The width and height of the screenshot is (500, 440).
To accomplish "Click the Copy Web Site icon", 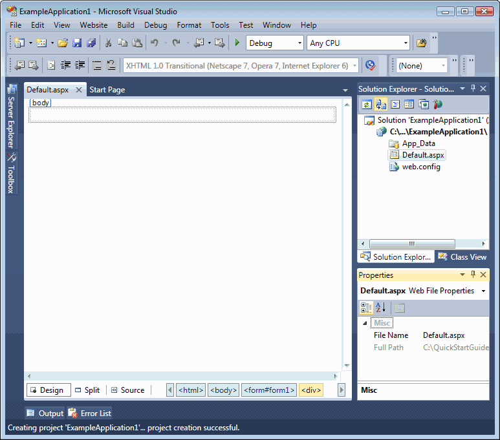I will pyautogui.click(x=424, y=104).
